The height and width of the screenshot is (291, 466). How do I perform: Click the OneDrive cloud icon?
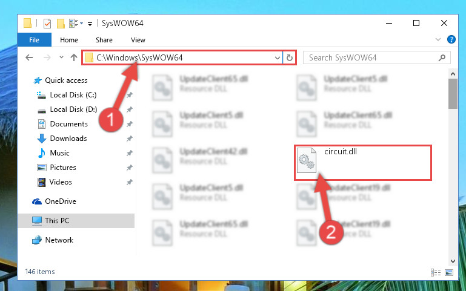[x=37, y=201]
